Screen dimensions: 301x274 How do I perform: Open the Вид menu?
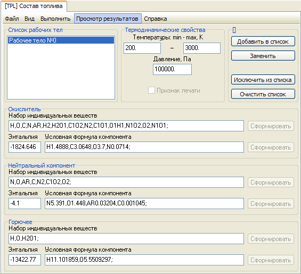click(29, 19)
